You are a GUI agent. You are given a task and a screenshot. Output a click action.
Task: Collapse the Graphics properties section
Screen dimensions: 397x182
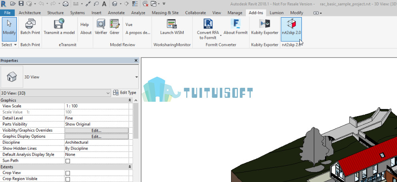tap(130, 100)
